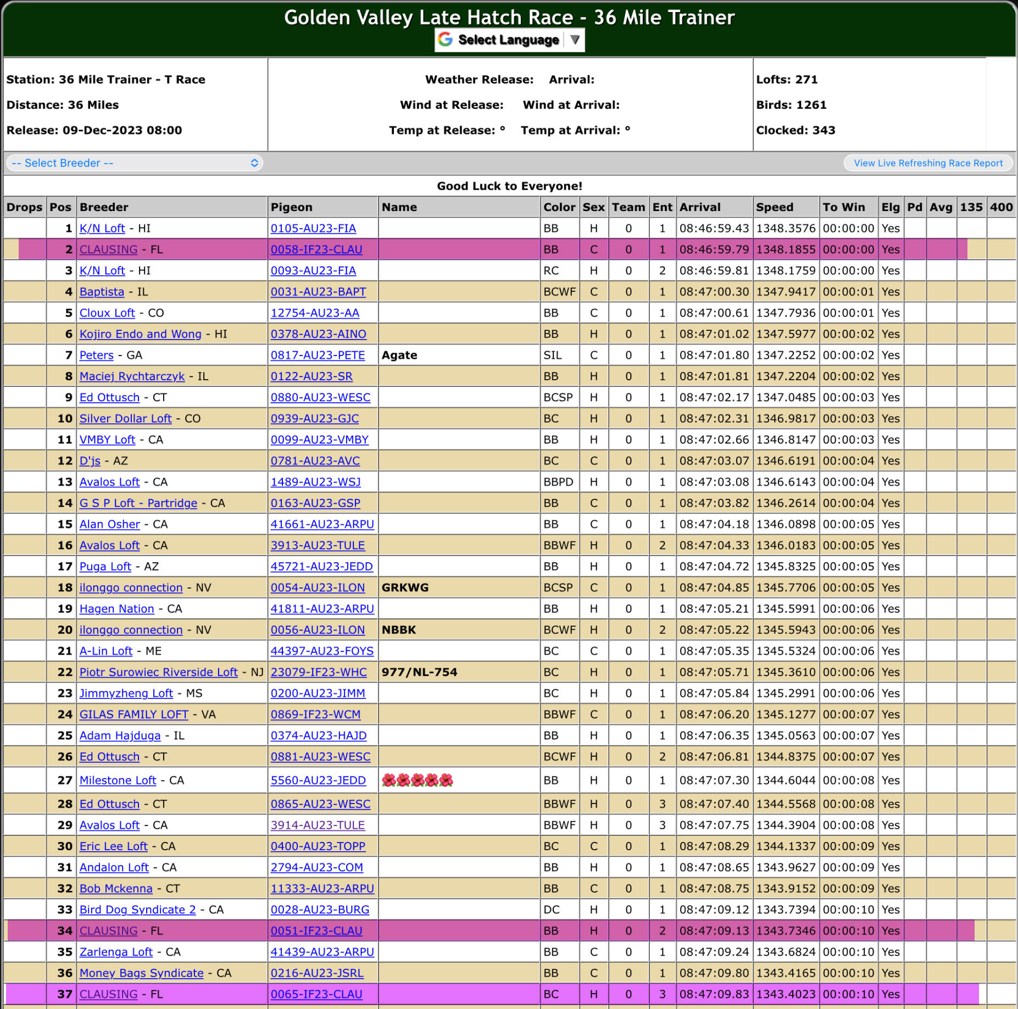Click the Select Language dropdown arrow
Image resolution: width=1018 pixels, height=1009 pixels.
pos(575,40)
